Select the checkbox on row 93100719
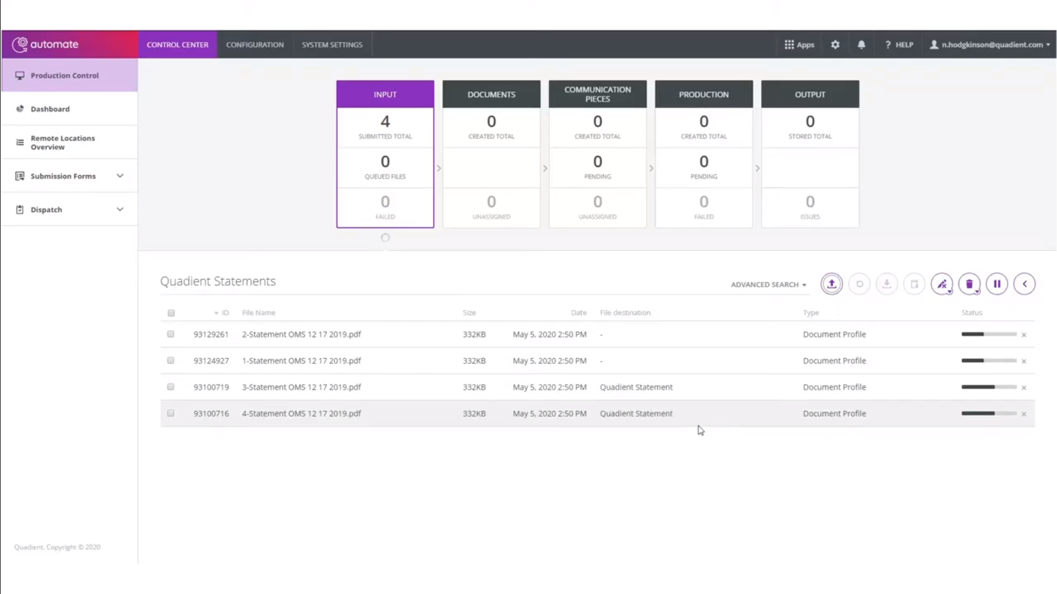The height and width of the screenshot is (594, 1057). (x=171, y=387)
